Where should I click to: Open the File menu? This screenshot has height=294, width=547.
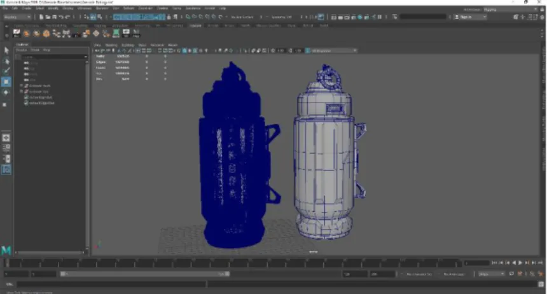pos(5,8)
